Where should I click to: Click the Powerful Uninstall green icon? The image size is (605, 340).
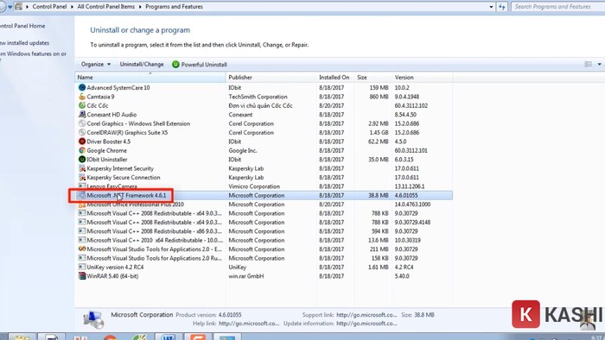click(175, 65)
